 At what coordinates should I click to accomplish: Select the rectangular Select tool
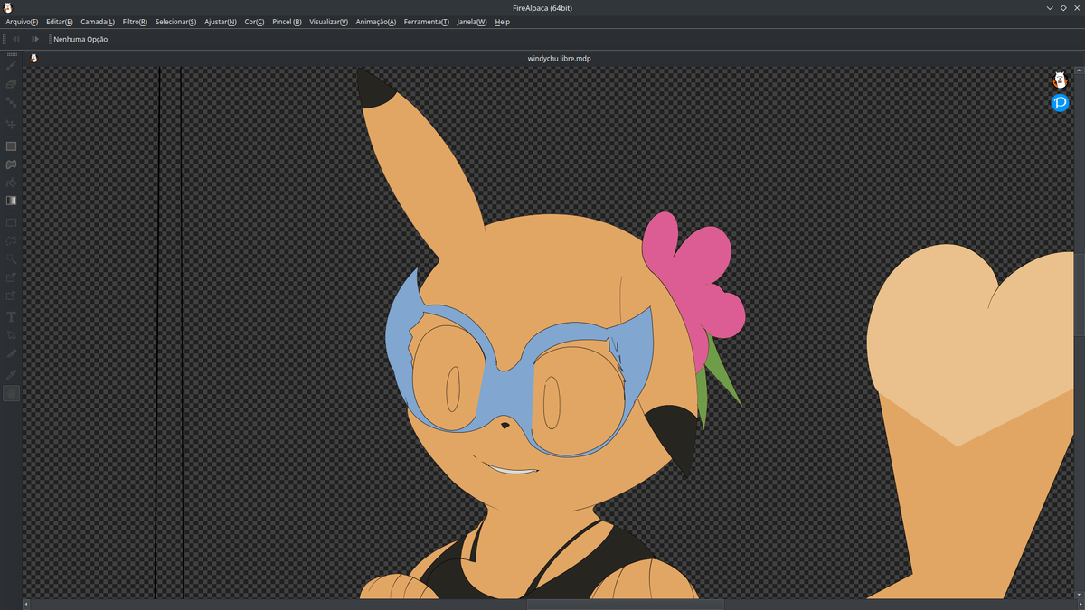click(11, 222)
